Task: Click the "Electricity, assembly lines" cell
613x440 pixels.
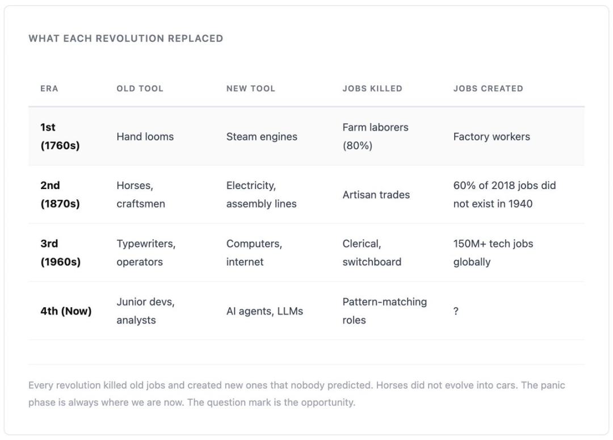Action: coord(261,195)
